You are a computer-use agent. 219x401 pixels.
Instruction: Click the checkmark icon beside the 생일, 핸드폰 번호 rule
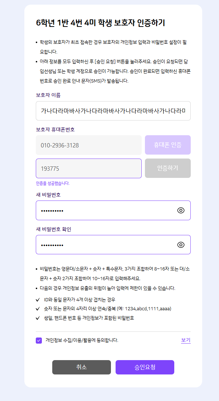[38, 318]
